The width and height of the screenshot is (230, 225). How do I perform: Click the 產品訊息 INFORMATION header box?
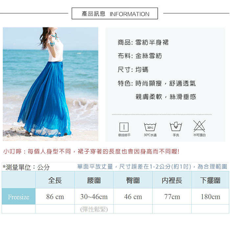tap(115, 13)
